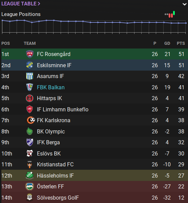Click the Eskilsminne IF club crest
Screen dimensions: 188x203
coord(30,65)
